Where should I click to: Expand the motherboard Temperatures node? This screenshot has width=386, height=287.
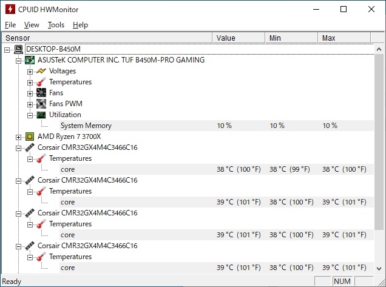point(30,83)
